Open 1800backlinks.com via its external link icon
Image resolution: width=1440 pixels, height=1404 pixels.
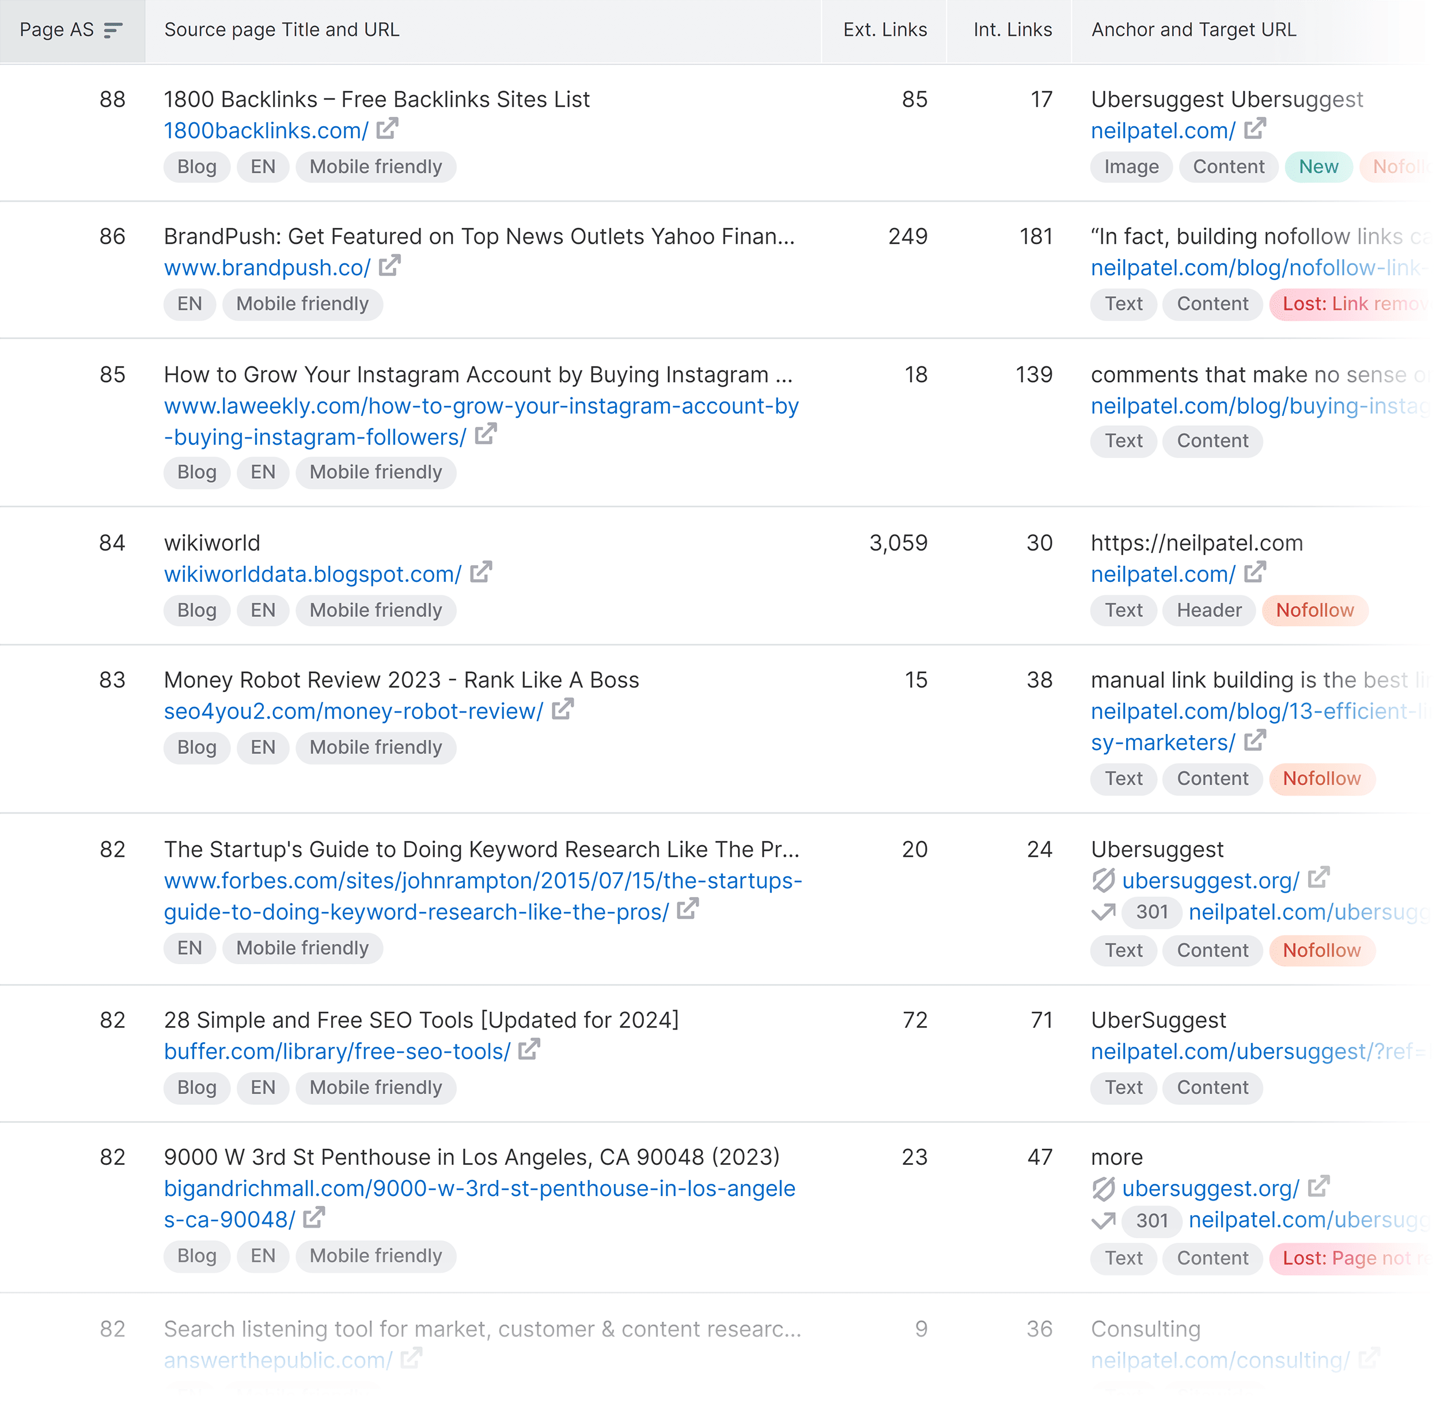(387, 128)
